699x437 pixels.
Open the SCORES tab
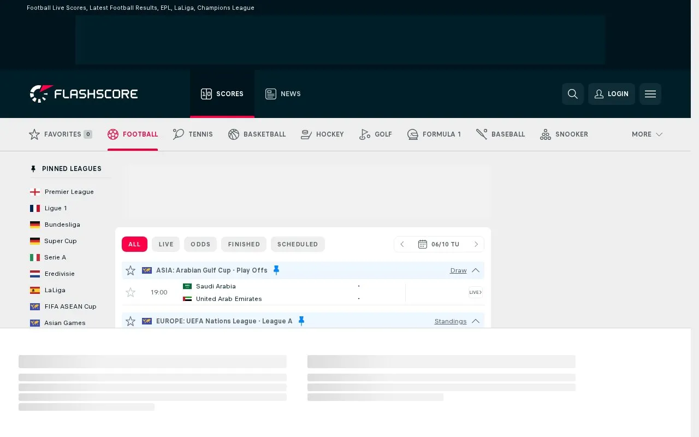tap(222, 94)
